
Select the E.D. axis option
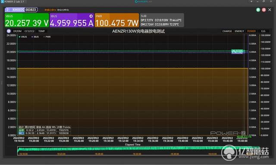pos(263,31)
